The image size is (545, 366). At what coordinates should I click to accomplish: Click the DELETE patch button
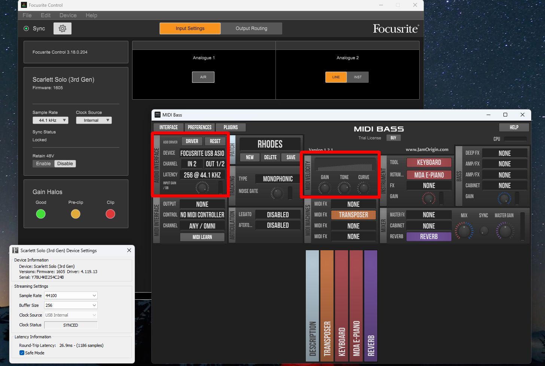point(270,157)
